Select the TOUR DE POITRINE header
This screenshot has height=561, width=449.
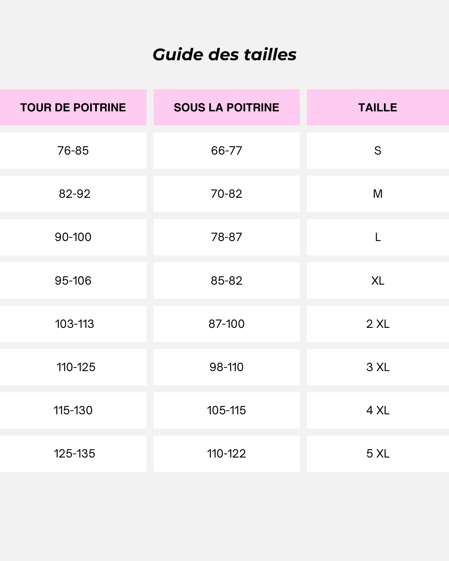coord(73,107)
